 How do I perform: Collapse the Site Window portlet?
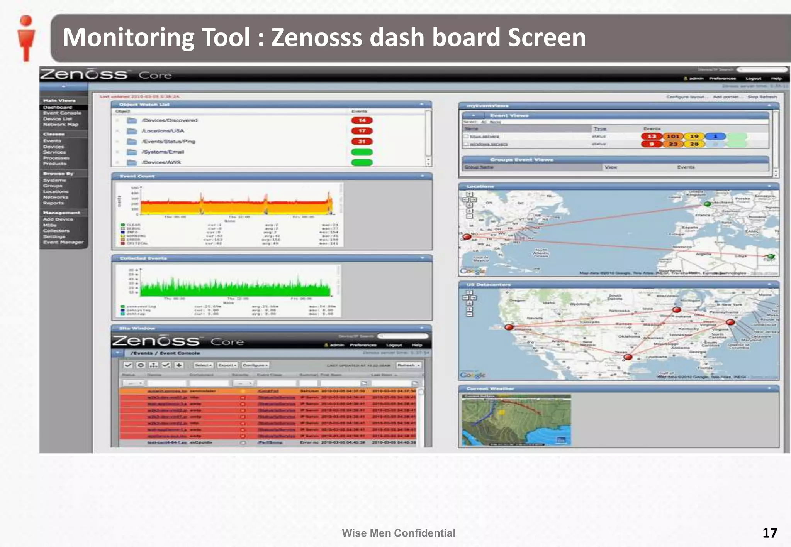tap(422, 328)
